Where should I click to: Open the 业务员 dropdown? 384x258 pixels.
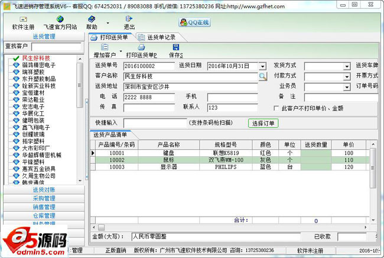click(x=347, y=87)
